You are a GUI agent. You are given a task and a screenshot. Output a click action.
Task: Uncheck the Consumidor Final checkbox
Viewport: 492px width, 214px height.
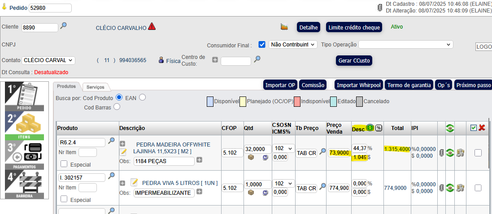tap(262, 44)
